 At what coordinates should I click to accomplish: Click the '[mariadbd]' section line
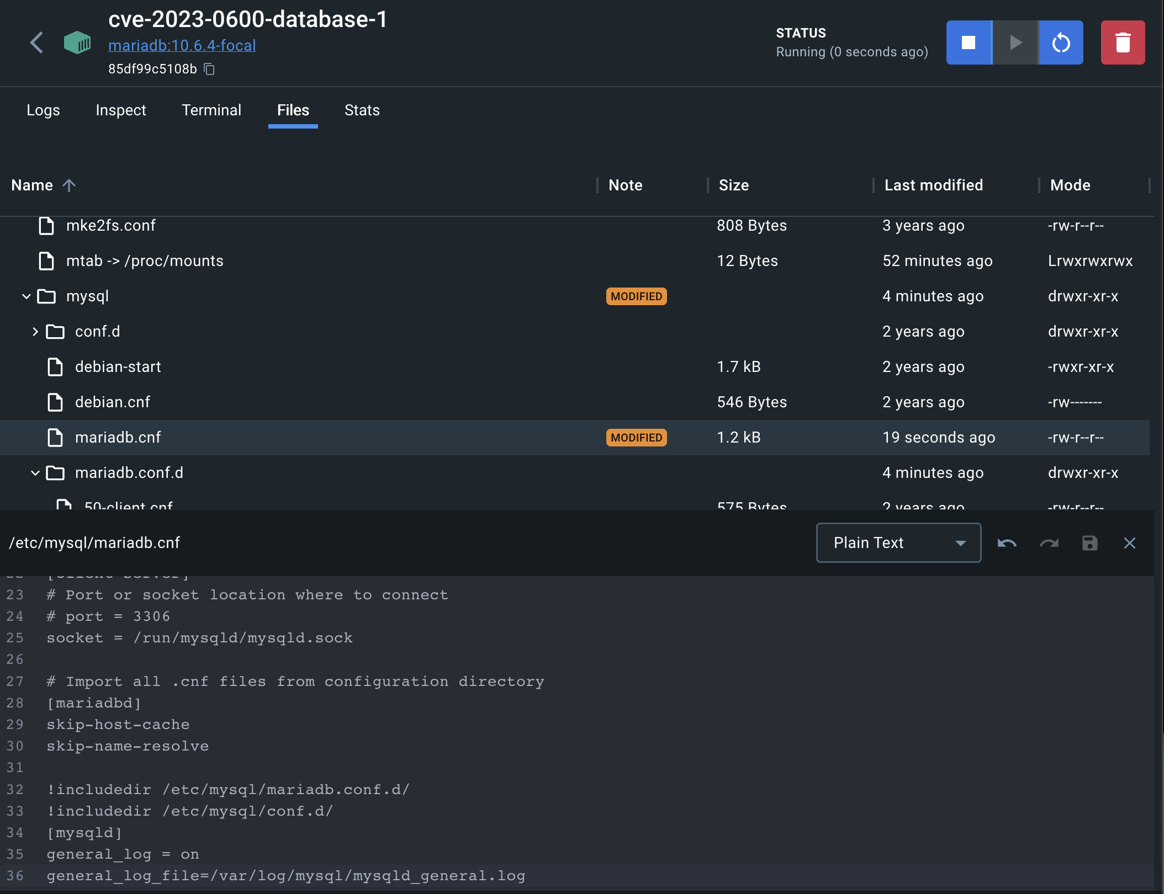94,703
